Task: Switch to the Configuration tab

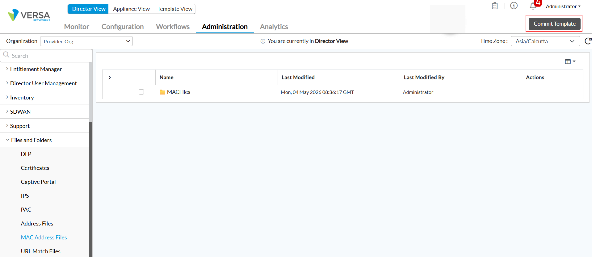Action: pos(123,27)
